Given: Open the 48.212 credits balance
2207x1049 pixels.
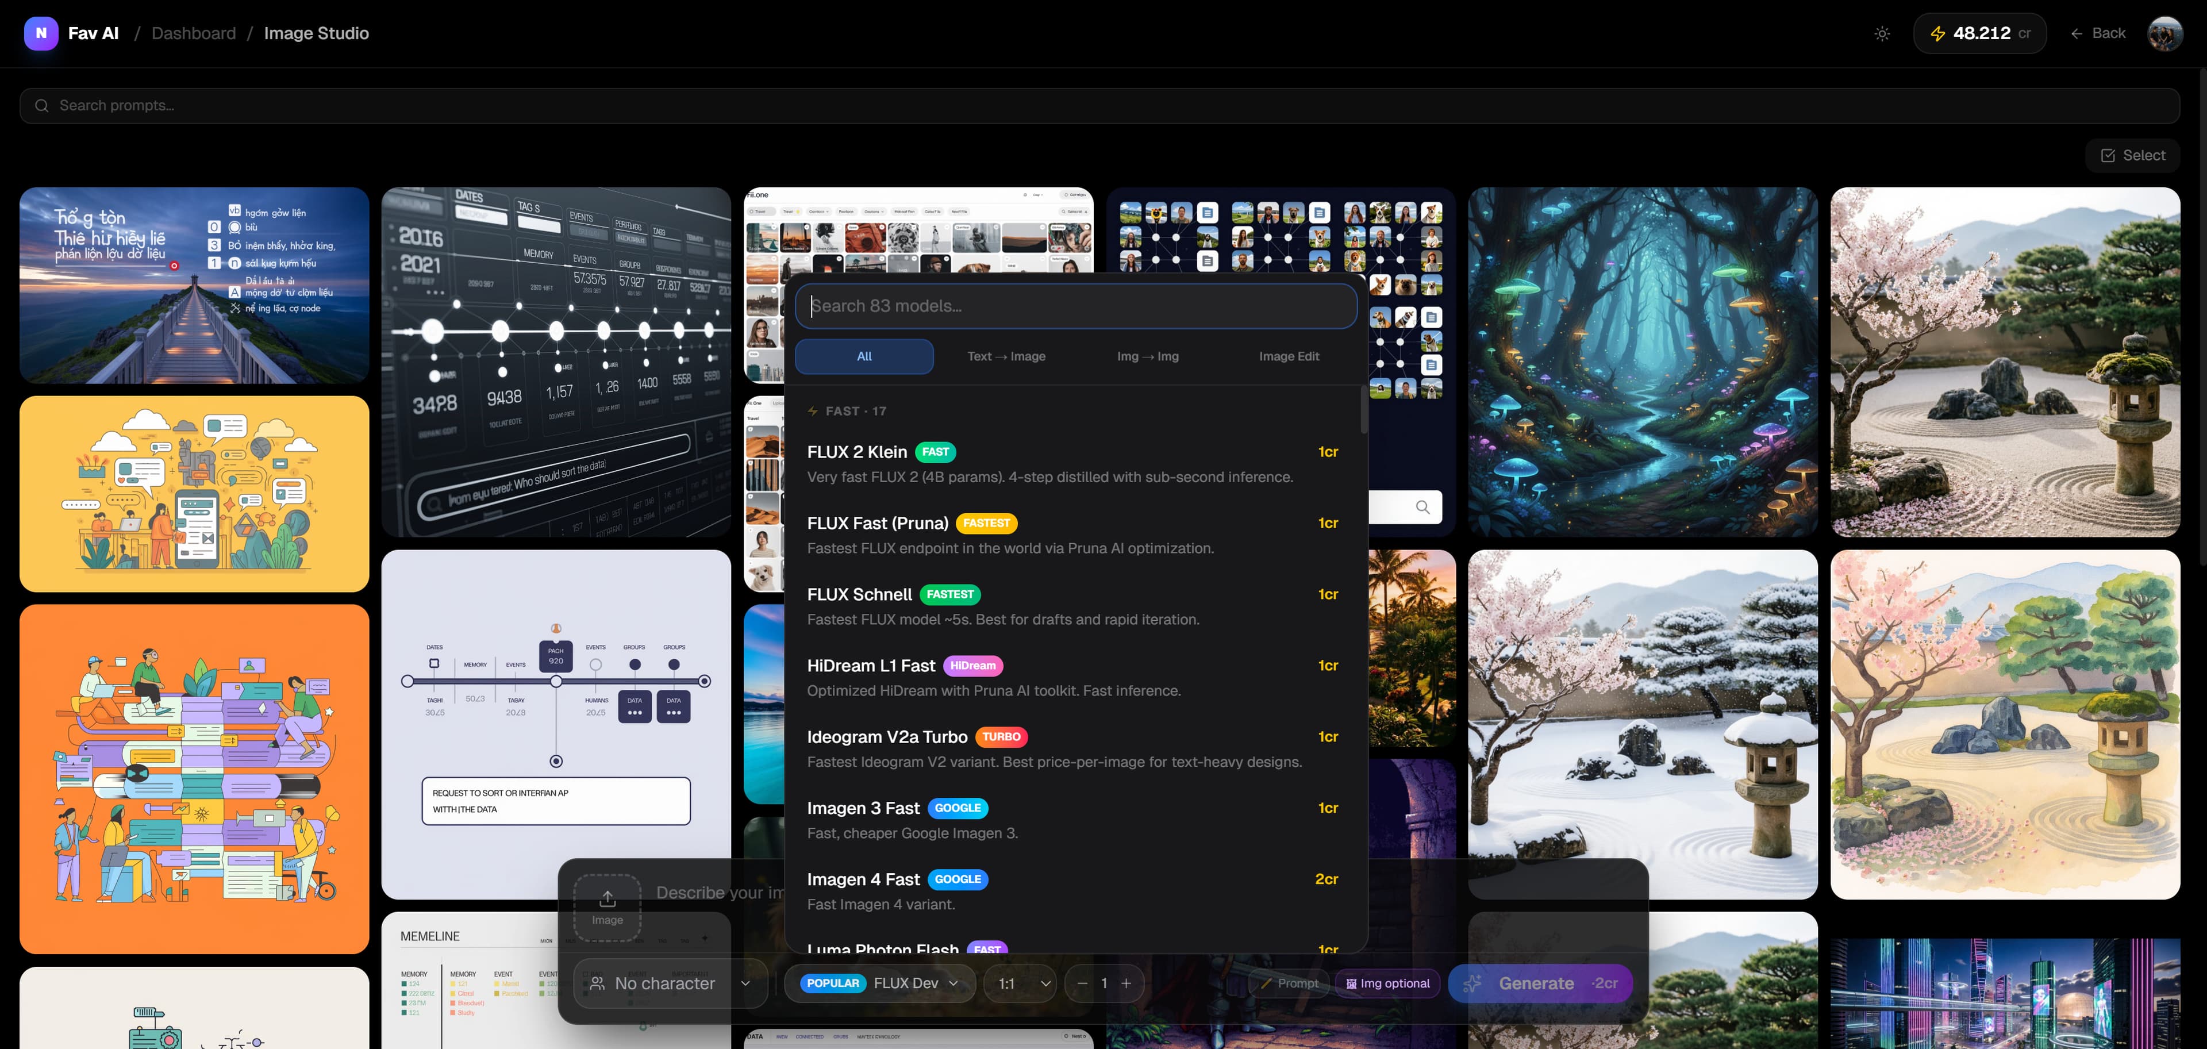Looking at the screenshot, I should 1979,33.
